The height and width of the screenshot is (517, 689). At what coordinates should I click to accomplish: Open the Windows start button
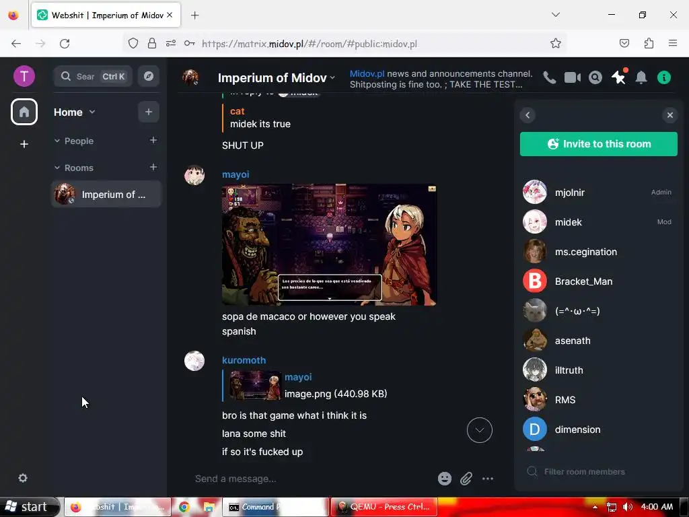pos(28,507)
